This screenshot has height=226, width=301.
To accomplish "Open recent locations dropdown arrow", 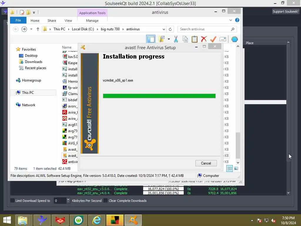I will pyautogui.click(x=31, y=29).
